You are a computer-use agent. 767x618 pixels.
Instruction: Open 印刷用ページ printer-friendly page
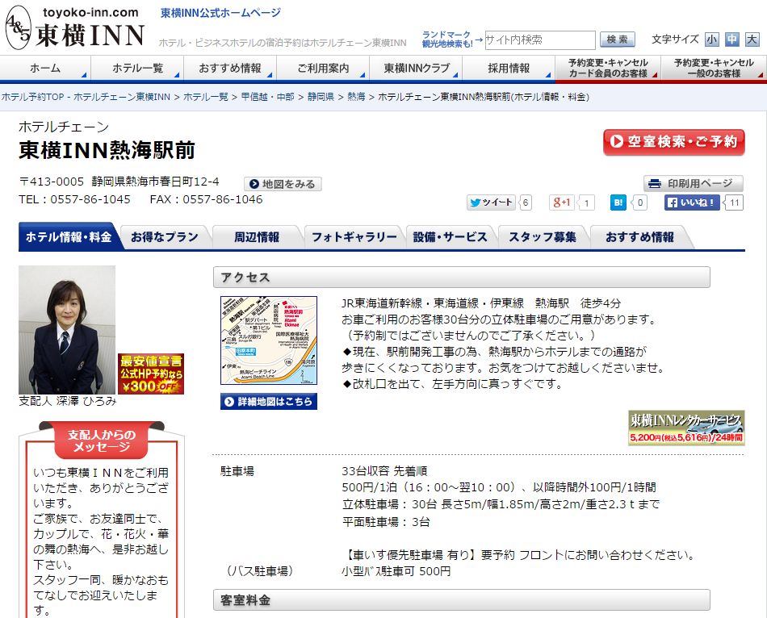click(x=694, y=183)
